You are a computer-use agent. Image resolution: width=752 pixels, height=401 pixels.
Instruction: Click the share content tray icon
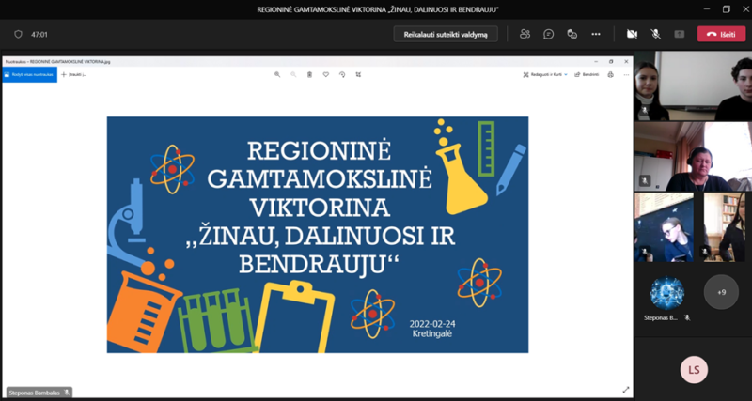coord(679,34)
